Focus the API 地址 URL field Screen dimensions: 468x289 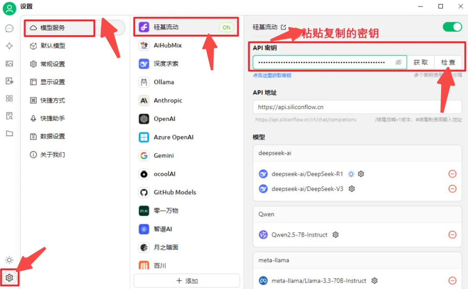[357, 107]
